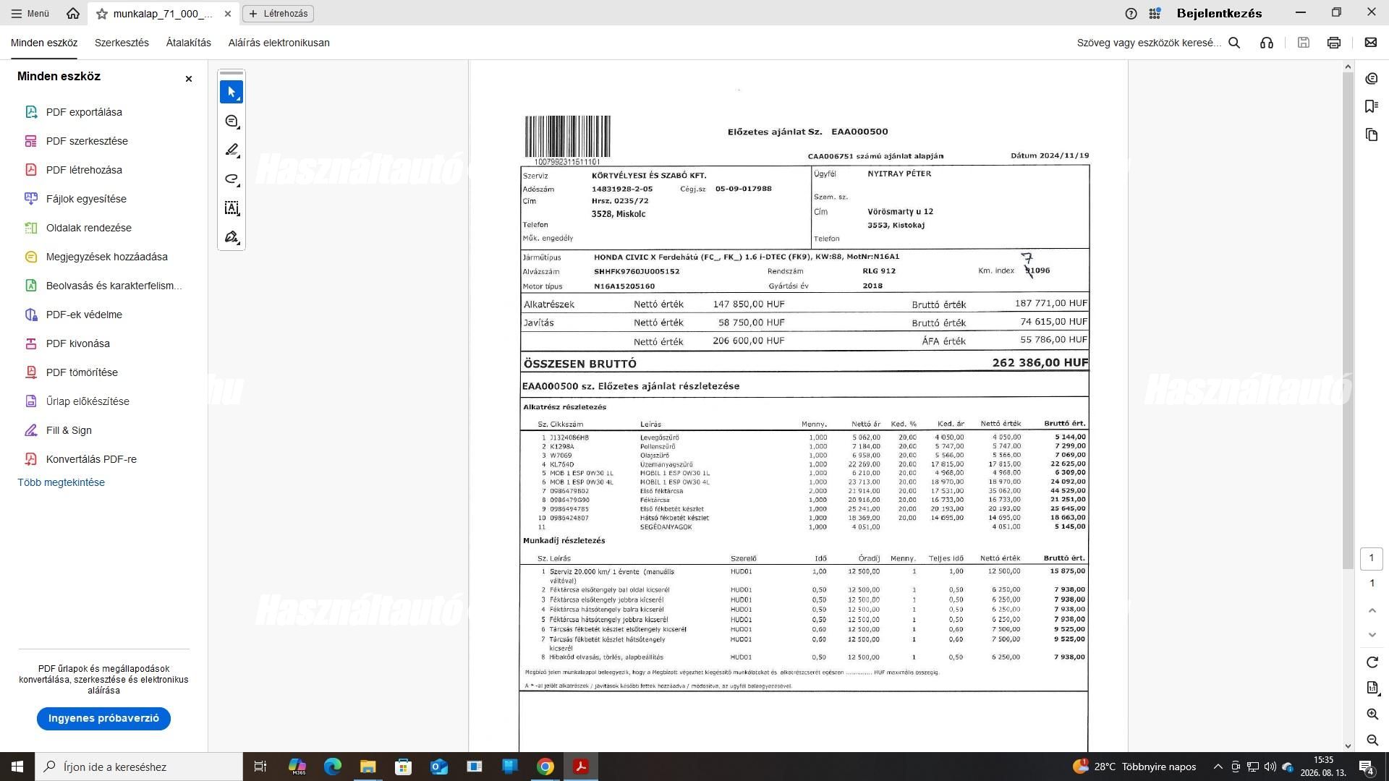
Task: Open Több megtekintése link
Action: pos(61,482)
